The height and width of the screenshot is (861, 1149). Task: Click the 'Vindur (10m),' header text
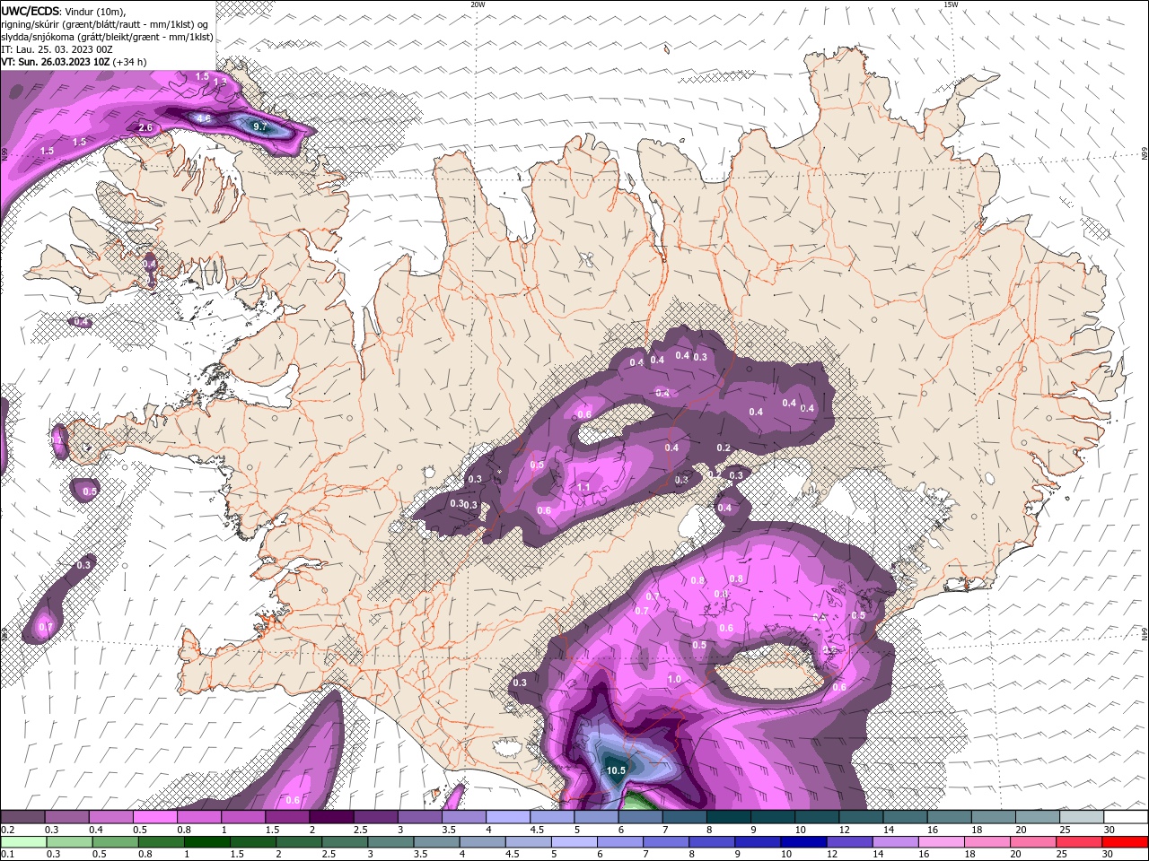coord(95,11)
